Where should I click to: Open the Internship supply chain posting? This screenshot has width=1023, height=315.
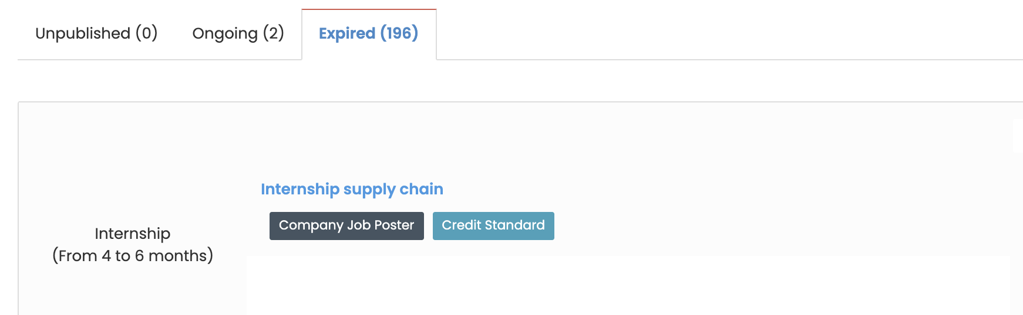click(x=352, y=189)
